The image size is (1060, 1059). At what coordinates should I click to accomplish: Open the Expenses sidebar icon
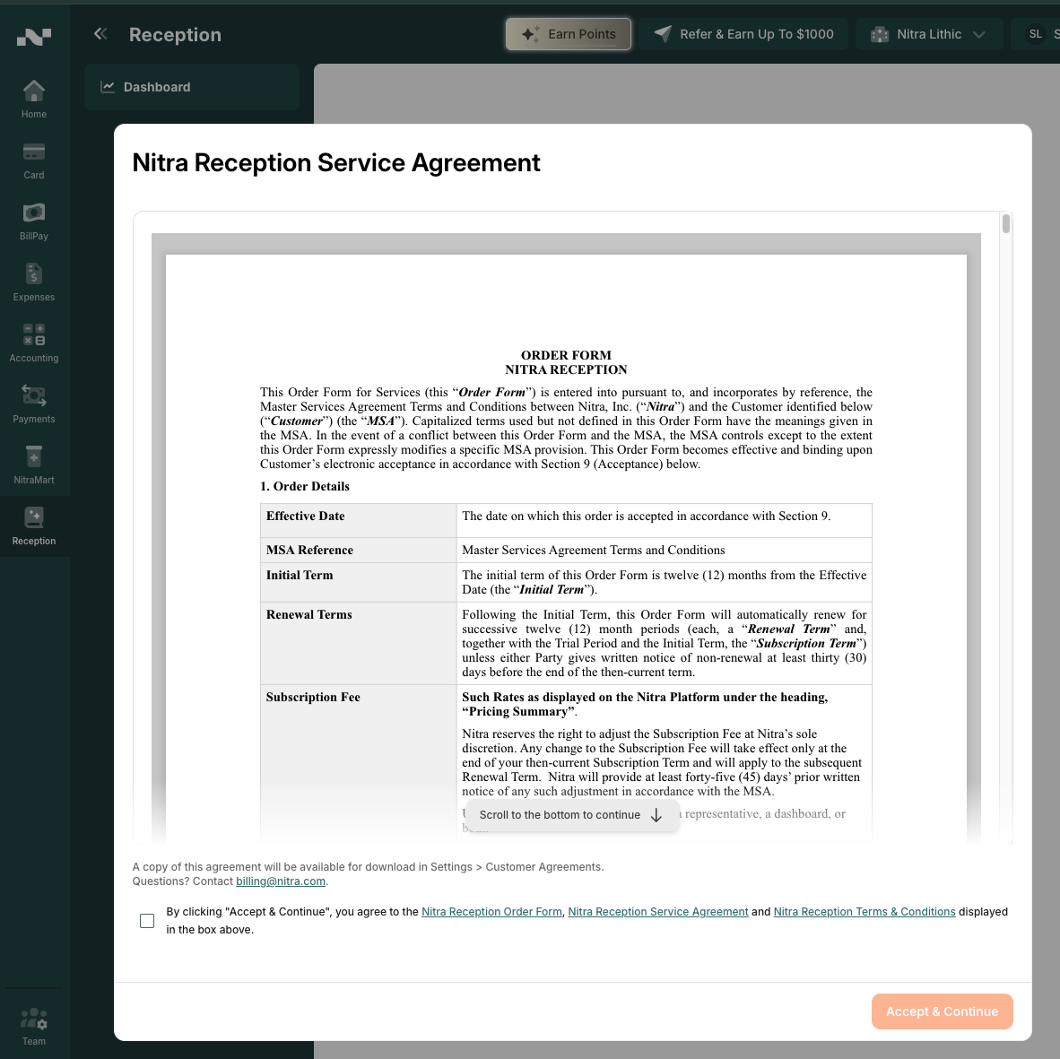34,273
